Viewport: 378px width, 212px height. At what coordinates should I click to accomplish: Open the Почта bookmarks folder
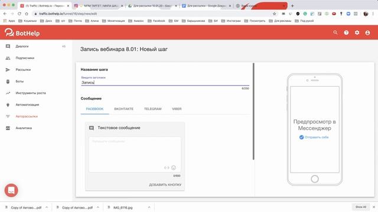click(75, 21)
